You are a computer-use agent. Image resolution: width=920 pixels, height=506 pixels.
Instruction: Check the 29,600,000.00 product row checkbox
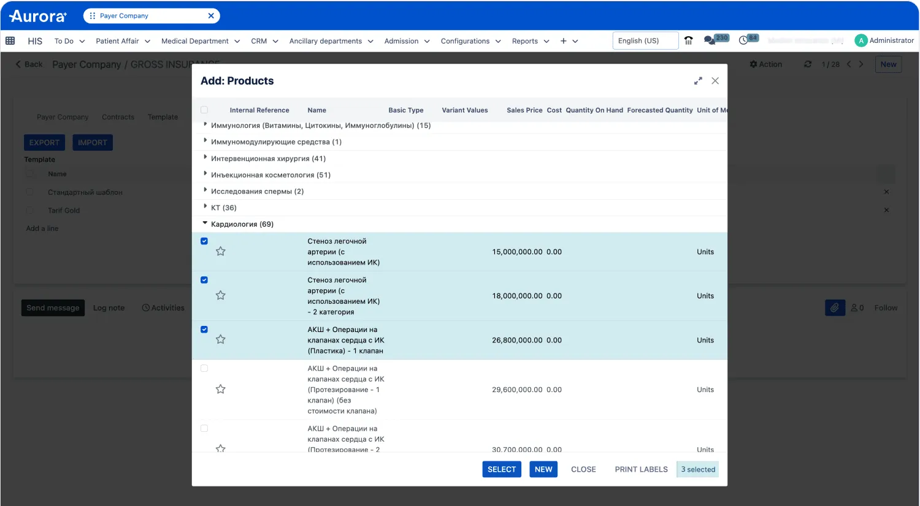pyautogui.click(x=204, y=369)
